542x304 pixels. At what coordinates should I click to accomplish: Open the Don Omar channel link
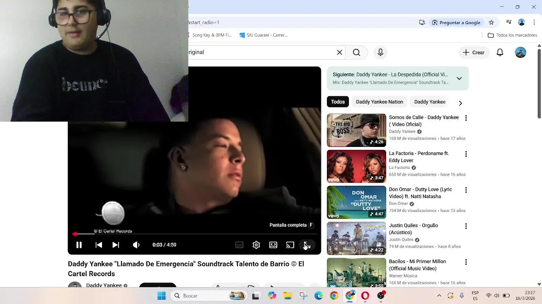click(x=398, y=204)
